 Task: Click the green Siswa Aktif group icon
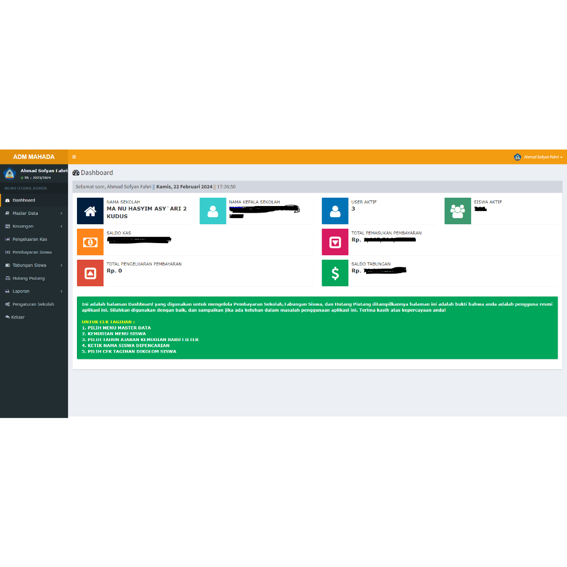457,211
